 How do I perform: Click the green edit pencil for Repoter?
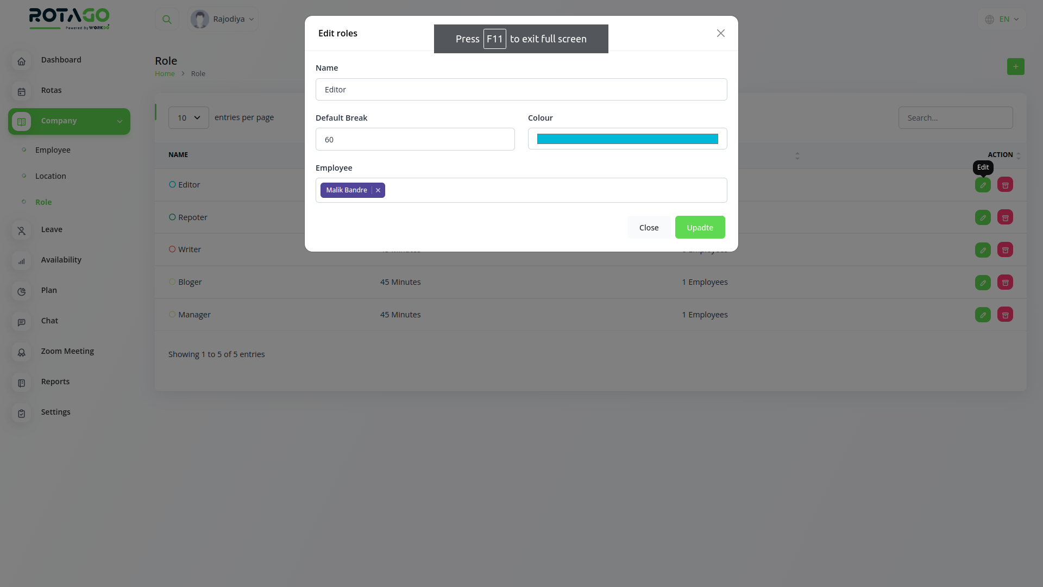click(x=983, y=217)
